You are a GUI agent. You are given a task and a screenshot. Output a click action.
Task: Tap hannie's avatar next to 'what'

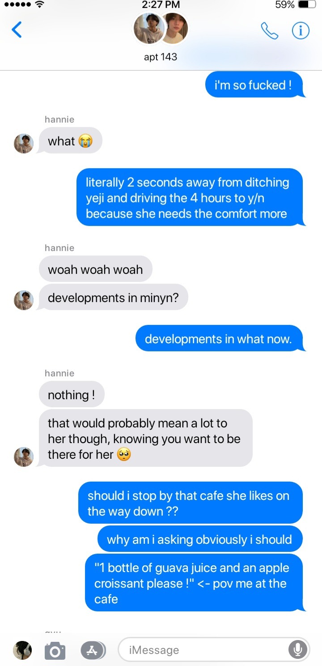click(24, 143)
